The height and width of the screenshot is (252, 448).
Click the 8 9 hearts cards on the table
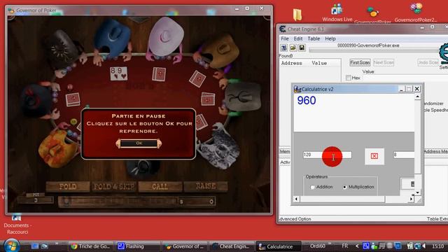118,73
